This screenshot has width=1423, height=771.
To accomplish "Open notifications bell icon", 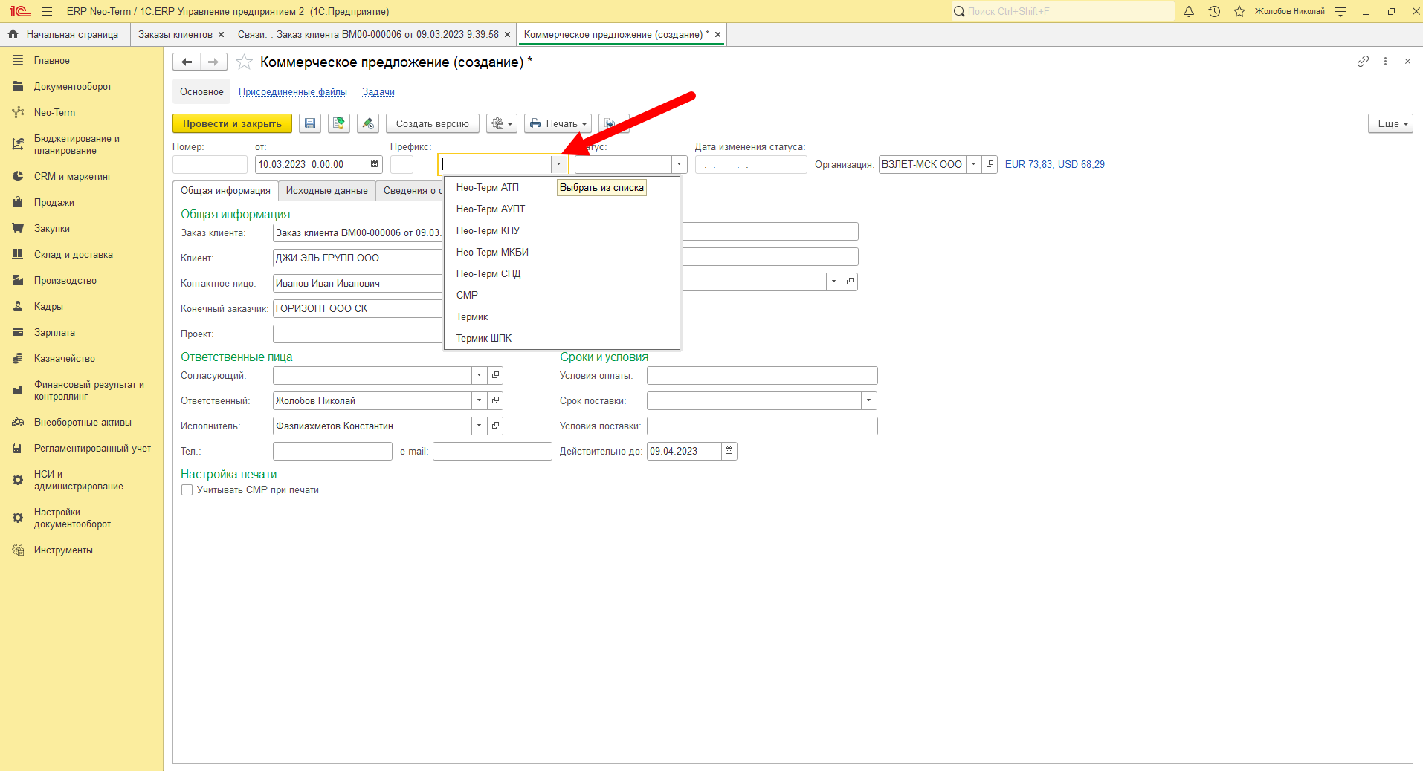I will tap(1189, 11).
